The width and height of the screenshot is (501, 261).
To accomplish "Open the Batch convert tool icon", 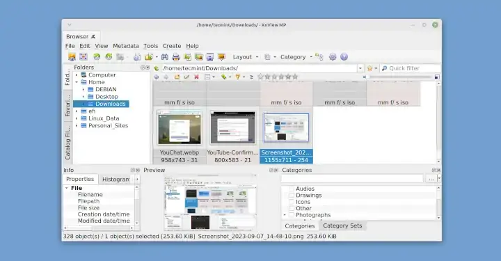I will (188, 57).
